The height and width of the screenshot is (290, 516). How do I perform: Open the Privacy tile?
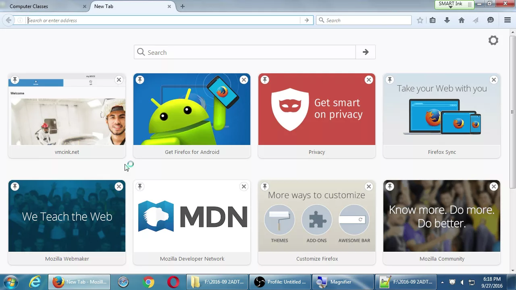pos(317,116)
